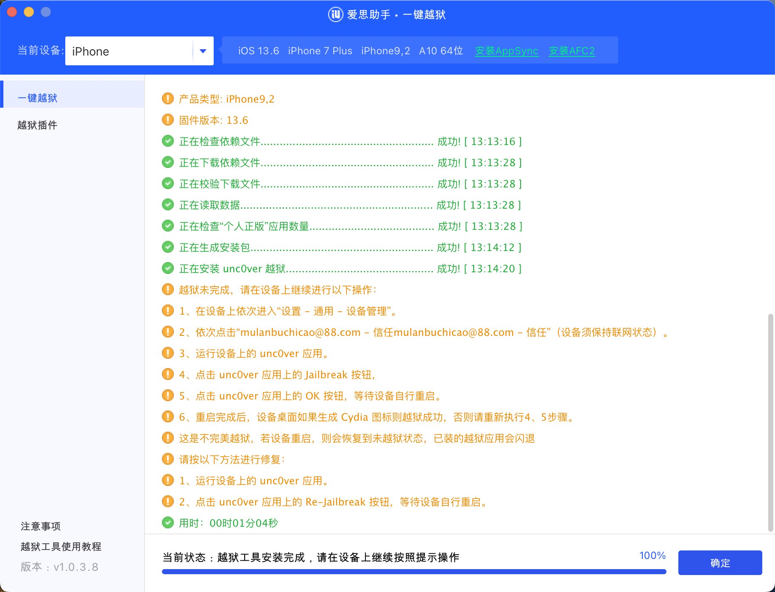
Task: Click the vertical scrollbar of the log
Action: (x=771, y=422)
